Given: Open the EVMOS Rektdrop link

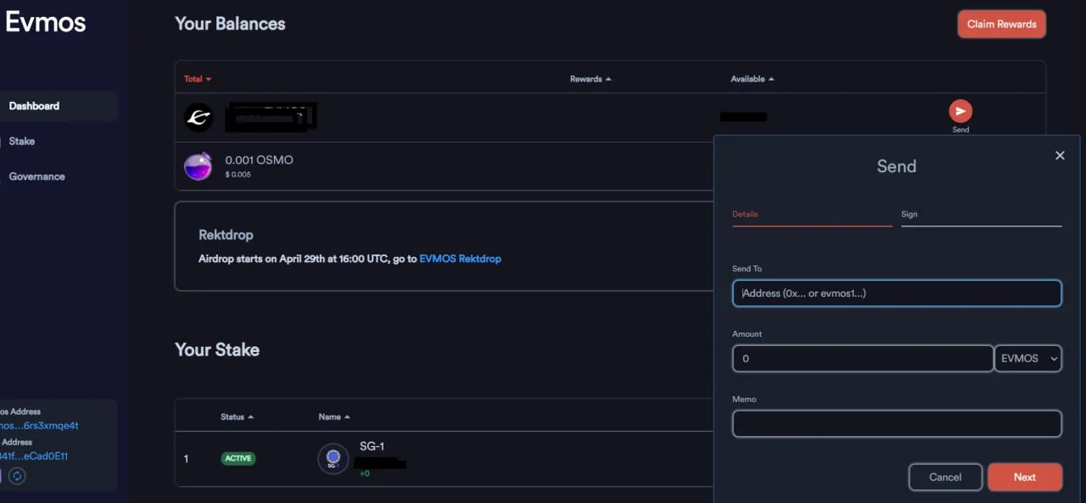Looking at the screenshot, I should pyautogui.click(x=460, y=259).
